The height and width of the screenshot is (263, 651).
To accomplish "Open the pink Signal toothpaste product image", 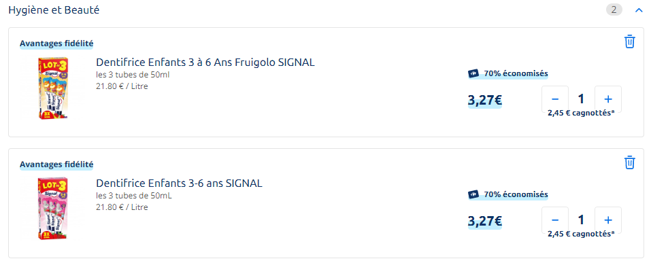I will (53, 209).
